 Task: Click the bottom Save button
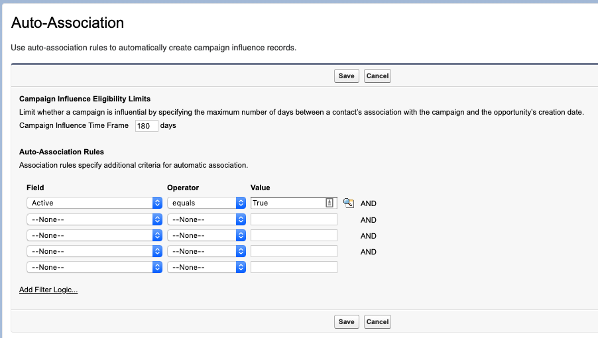tap(346, 321)
